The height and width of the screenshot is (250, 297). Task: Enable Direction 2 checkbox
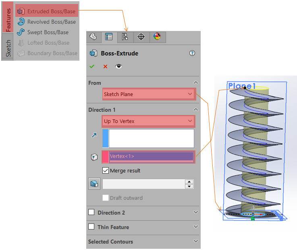(x=91, y=212)
